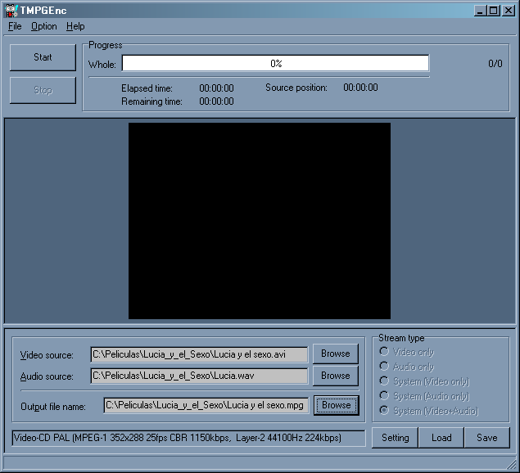The image size is (520, 473).
Task: Click the Load template button
Action: click(441, 438)
